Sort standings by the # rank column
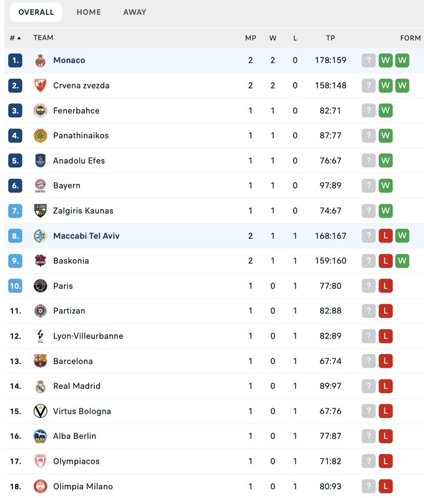The image size is (424, 498). point(15,38)
